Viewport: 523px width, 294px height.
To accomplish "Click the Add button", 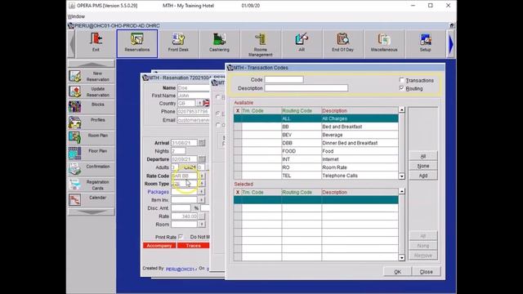I will coord(423,176).
